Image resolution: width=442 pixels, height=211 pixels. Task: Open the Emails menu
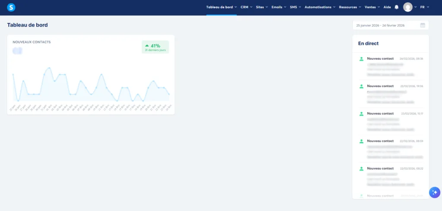click(x=279, y=7)
